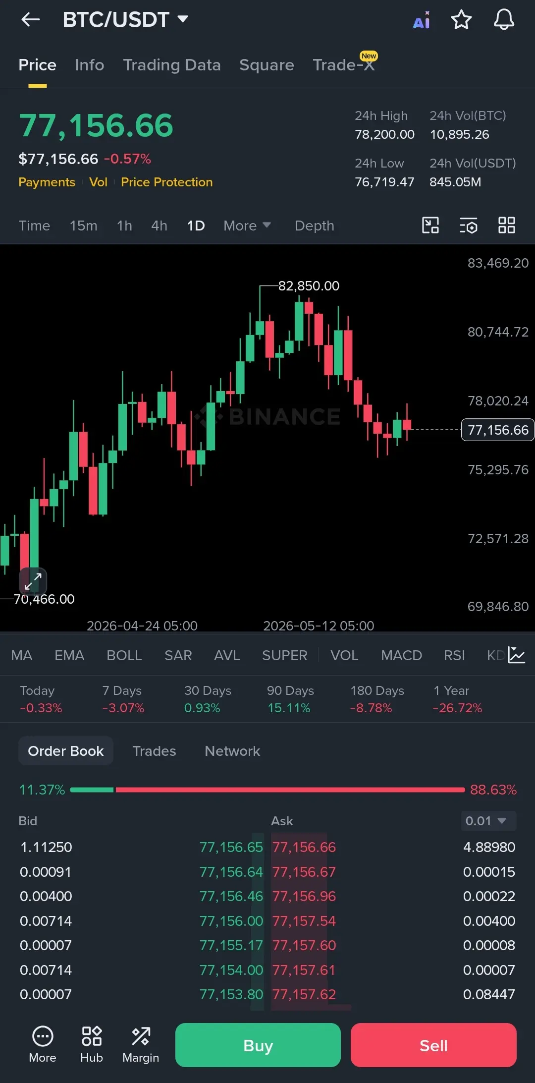The image size is (535, 1083).
Task: Select bid price 77,155.17
Action: click(x=231, y=945)
